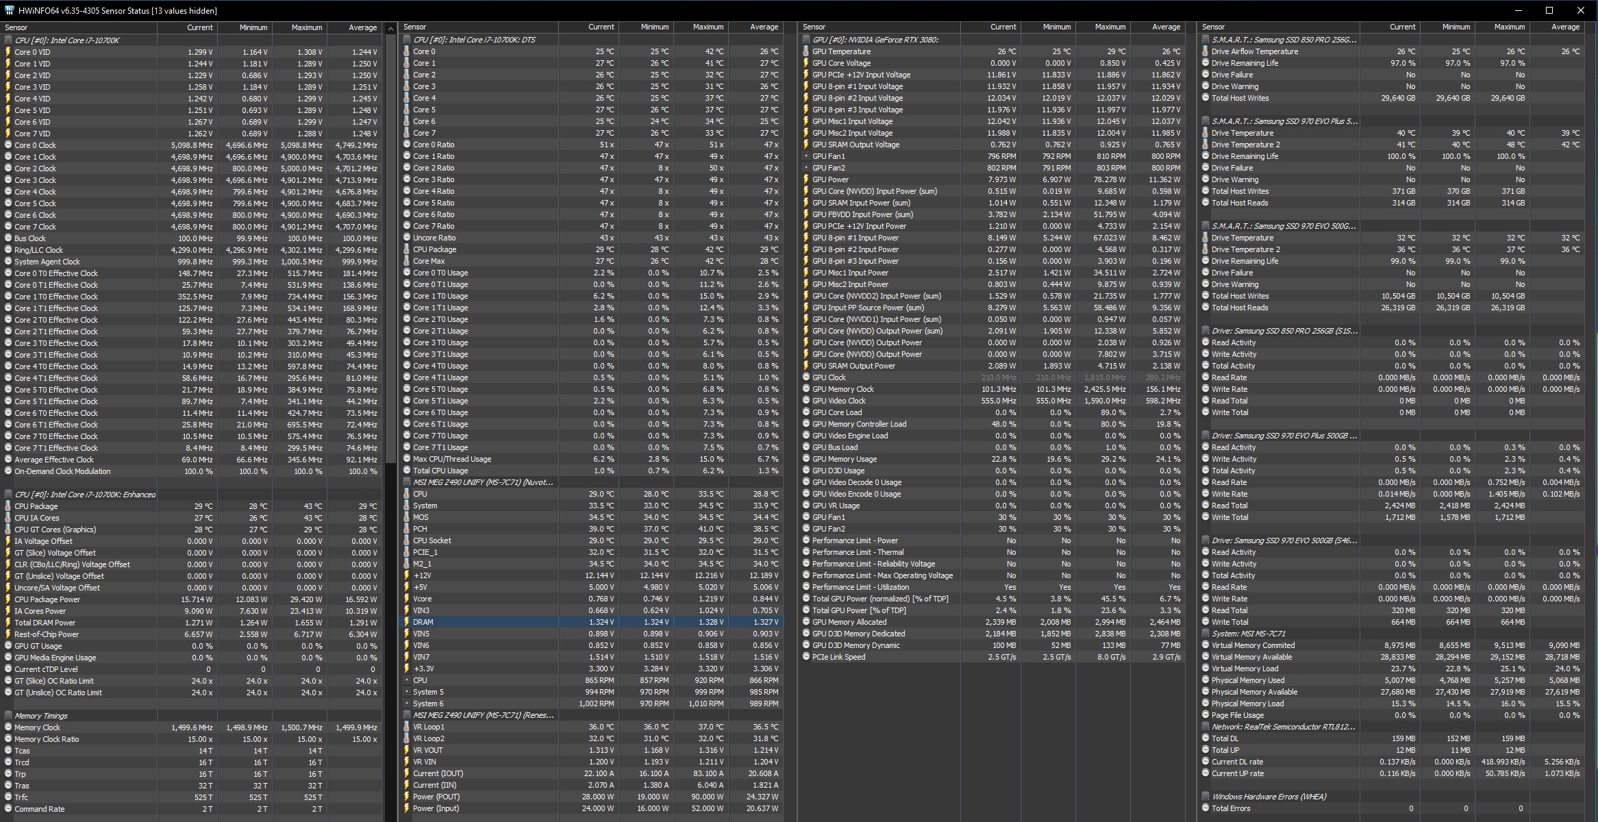Click the fan icon beside GPU Fan1 RPM
The width and height of the screenshot is (1598, 822).
(x=806, y=156)
